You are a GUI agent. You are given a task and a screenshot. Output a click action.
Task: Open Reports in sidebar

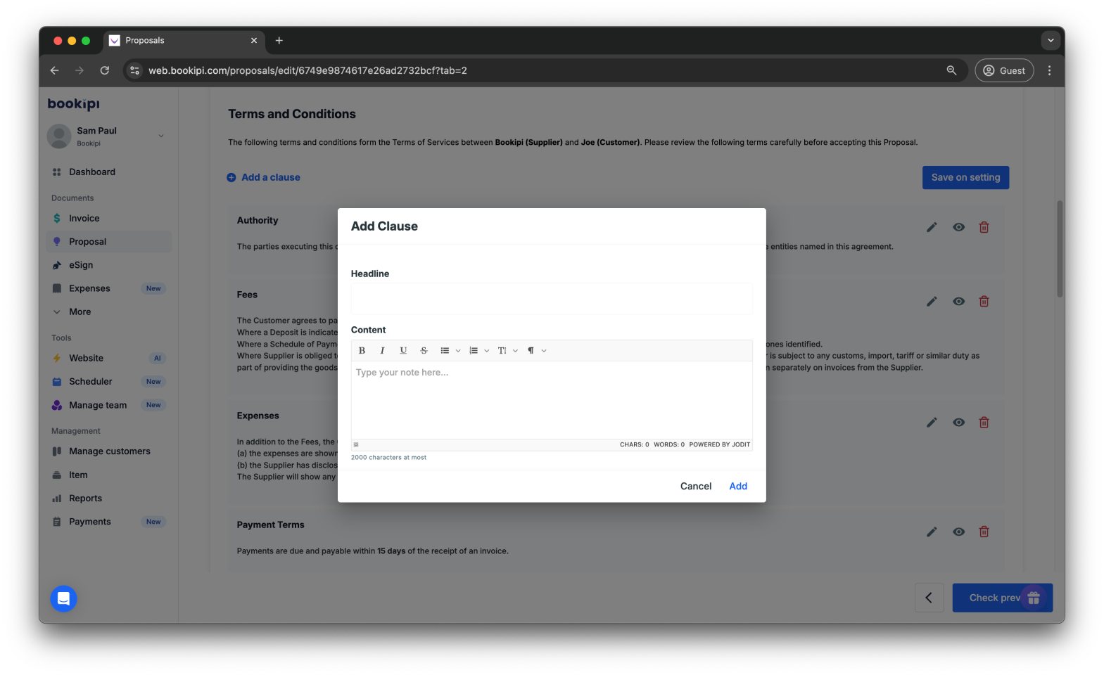pos(108,499)
